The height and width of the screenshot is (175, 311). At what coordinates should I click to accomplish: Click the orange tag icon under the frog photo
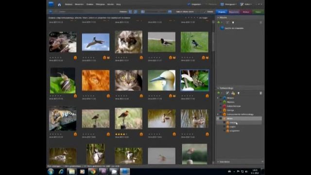click(x=207, y=96)
